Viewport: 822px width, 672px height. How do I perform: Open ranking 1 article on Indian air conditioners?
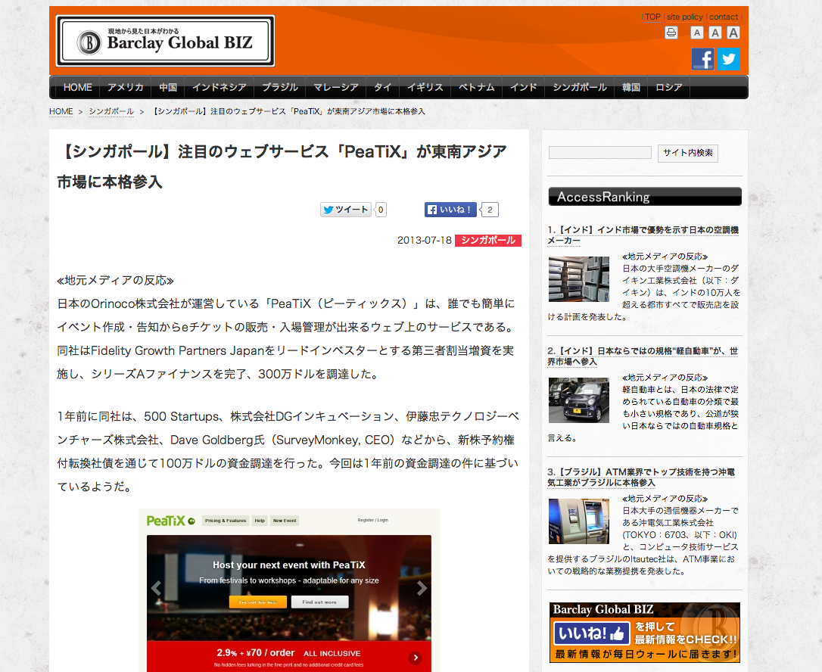coord(643,235)
